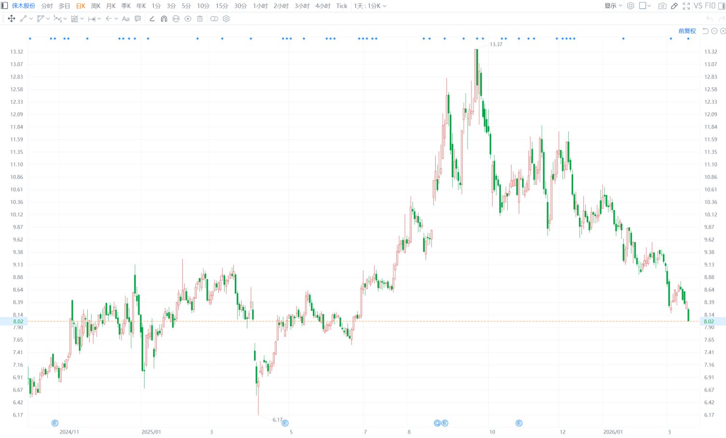726x438 pixels.
Task: Add a comment bubble note
Action: 138,19
